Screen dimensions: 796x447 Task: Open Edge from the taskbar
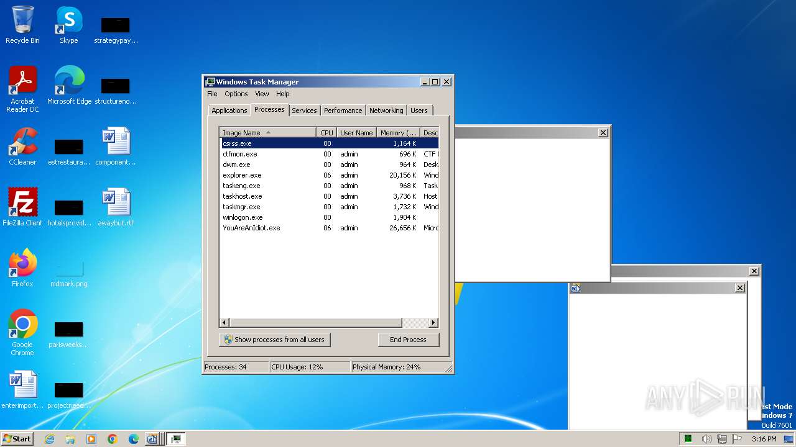tap(134, 439)
